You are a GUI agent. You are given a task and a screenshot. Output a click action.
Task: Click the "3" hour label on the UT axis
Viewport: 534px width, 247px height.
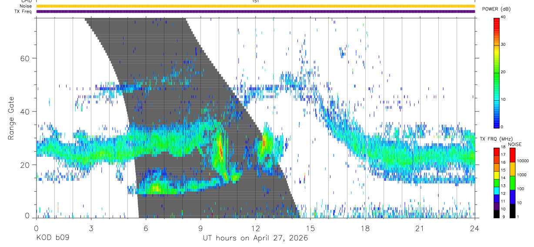(91, 228)
